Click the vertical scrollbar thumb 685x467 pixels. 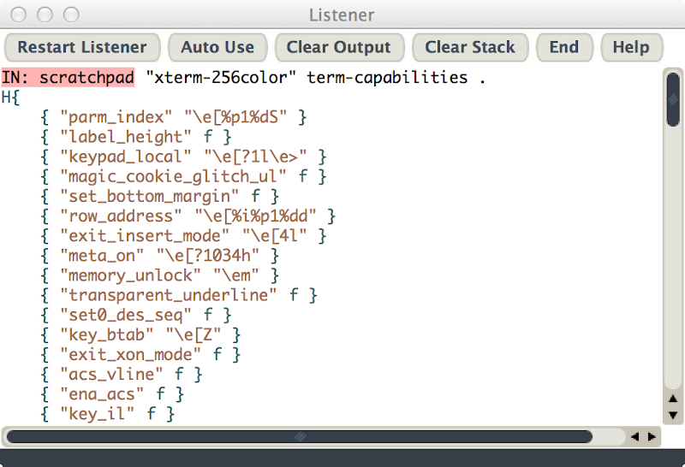pyautogui.click(x=673, y=100)
